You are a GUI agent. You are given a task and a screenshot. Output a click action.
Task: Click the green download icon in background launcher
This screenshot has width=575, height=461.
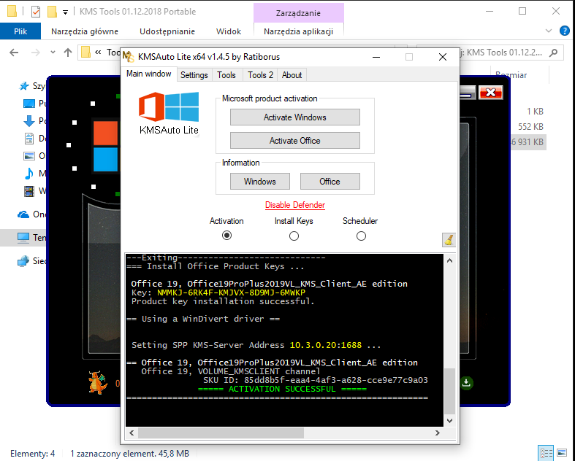(x=466, y=383)
